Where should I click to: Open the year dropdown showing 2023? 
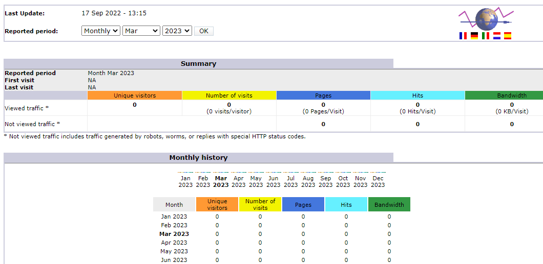click(x=177, y=31)
